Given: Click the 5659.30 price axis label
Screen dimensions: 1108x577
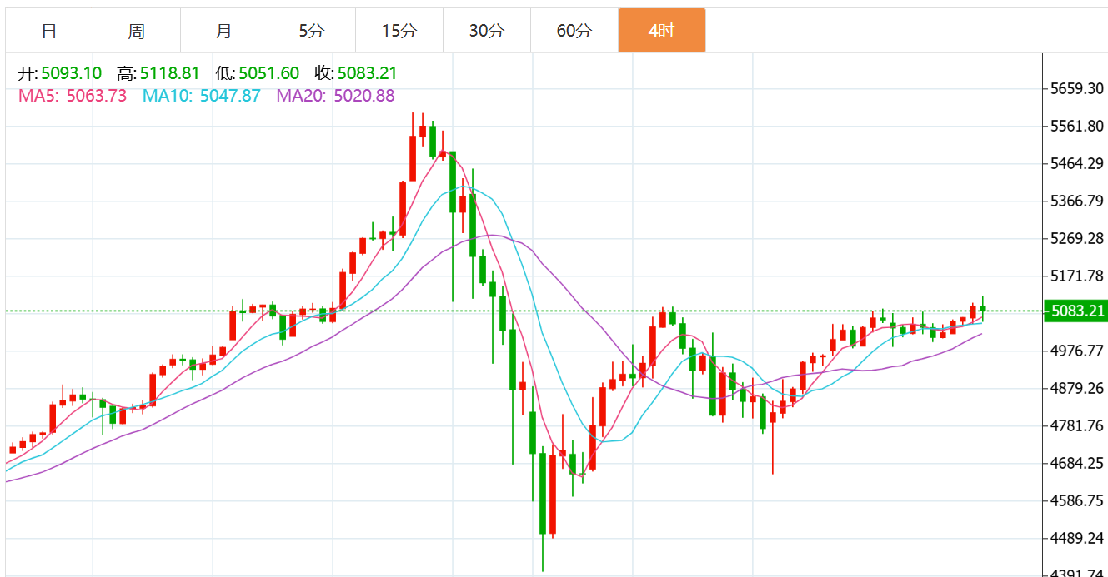Looking at the screenshot, I should (1076, 88).
